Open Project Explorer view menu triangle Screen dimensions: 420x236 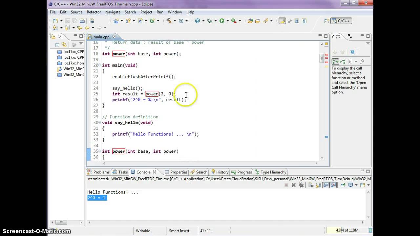[81, 43]
